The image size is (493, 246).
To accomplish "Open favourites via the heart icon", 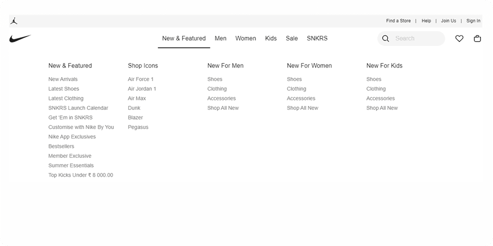I will click(x=459, y=39).
